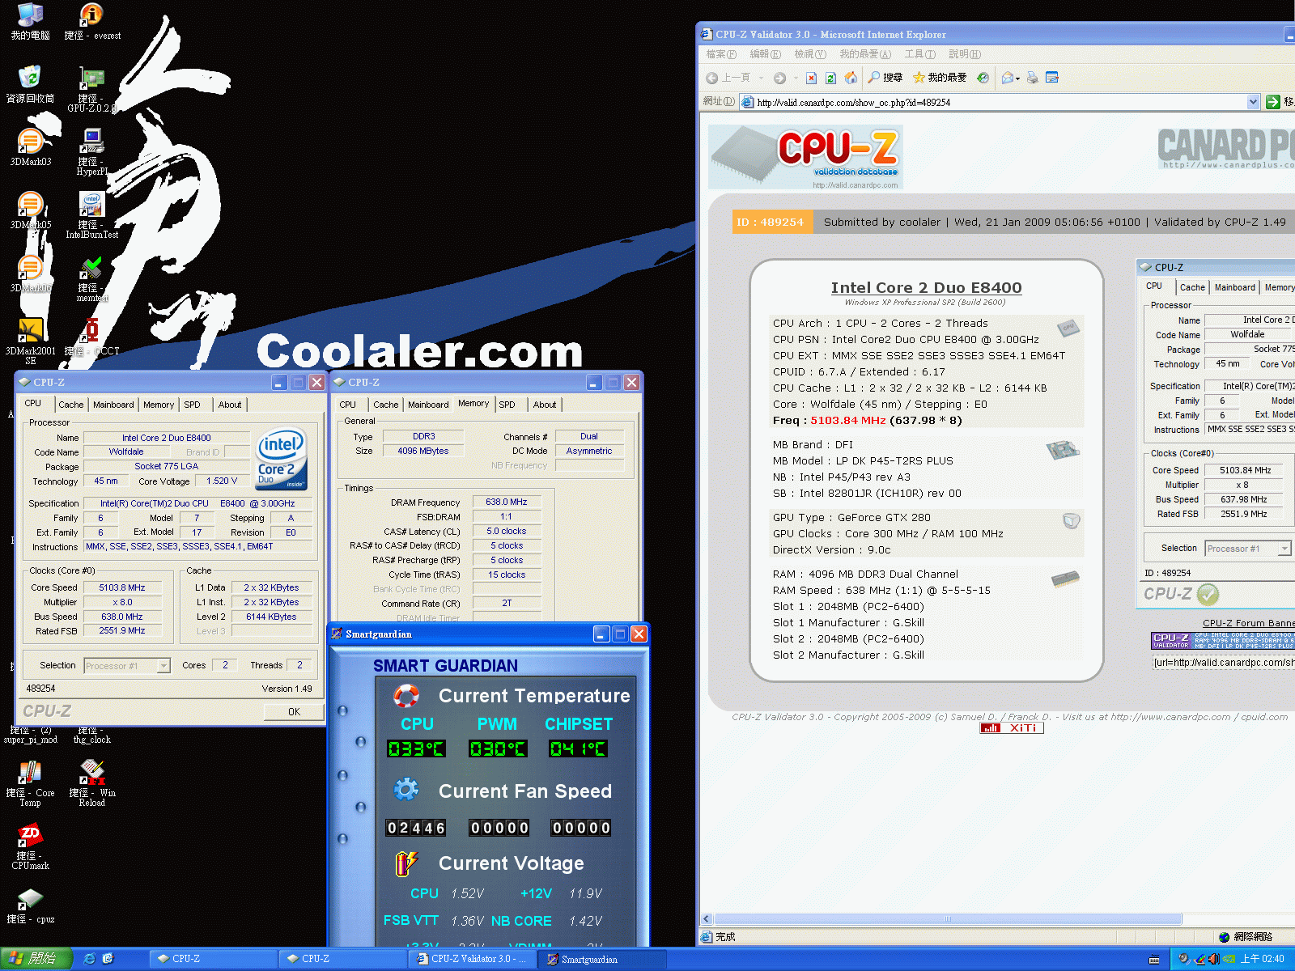The height and width of the screenshot is (971, 1295).
Task: Click Smart Guardian temperature lifebuoy icon
Action: 406,696
